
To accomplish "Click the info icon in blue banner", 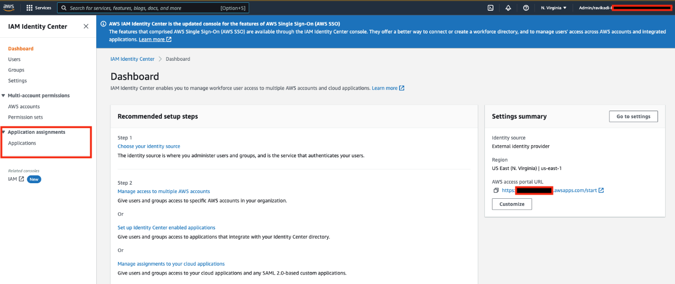I will [x=103, y=24].
